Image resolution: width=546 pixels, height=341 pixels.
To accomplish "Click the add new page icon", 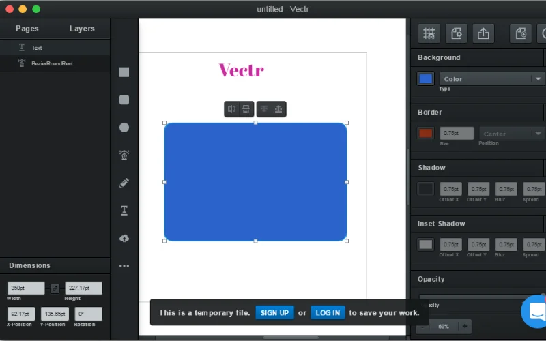I will [521, 33].
